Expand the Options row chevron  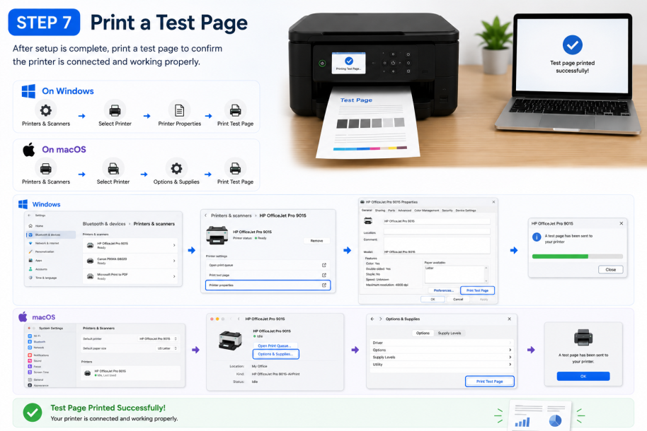(510, 350)
